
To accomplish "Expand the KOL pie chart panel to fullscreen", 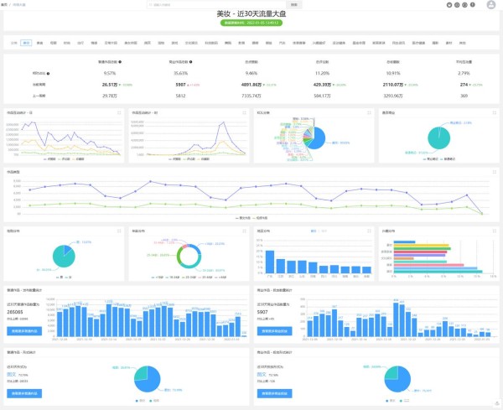I will click(x=369, y=112).
